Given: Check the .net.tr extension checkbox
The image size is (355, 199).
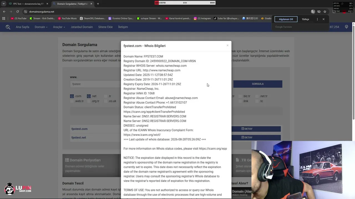Looking at the screenshot, I should point(257,96).
